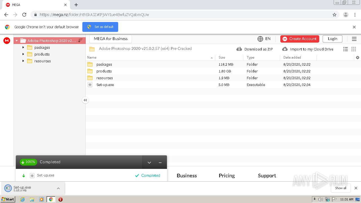Select the MEGA browser tab
This screenshot has width=361, height=203.
[x=36, y=5]
